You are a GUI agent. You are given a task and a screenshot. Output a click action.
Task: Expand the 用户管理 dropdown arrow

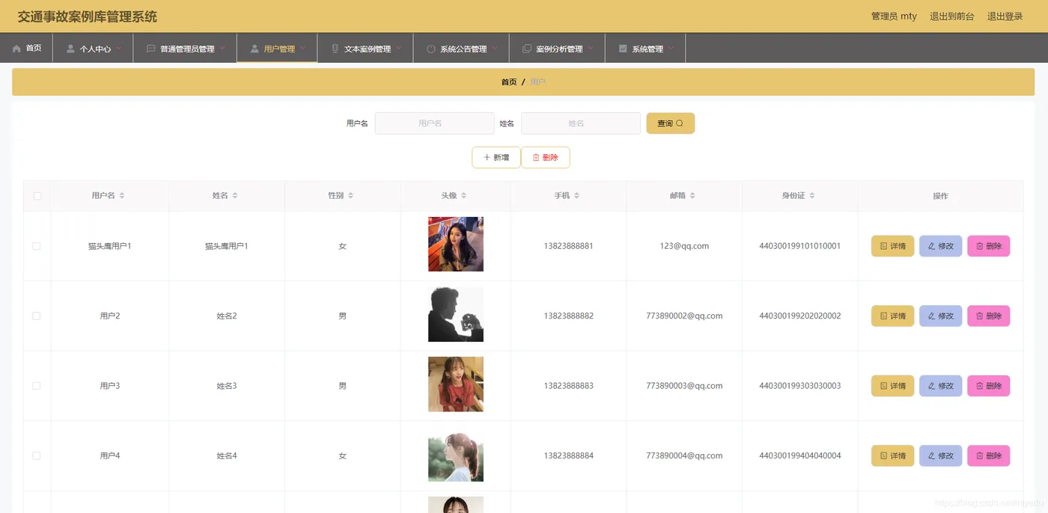coord(303,49)
